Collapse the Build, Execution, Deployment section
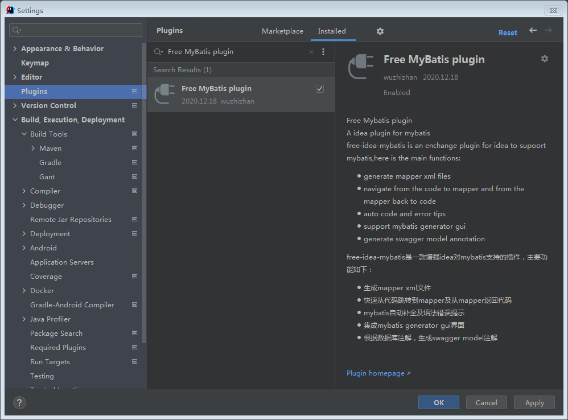 (x=15, y=120)
